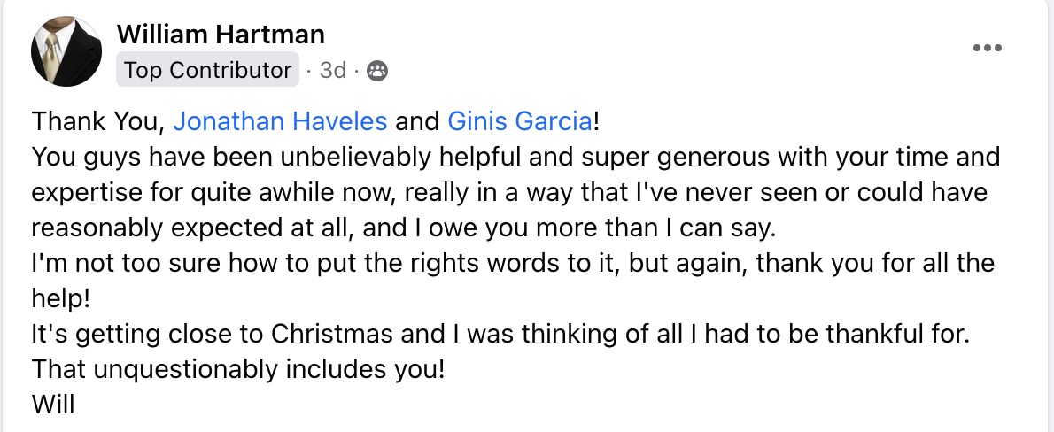Click the group audience icon beside the timestamp
The height and width of the screenshot is (432, 1054).
coord(376,70)
